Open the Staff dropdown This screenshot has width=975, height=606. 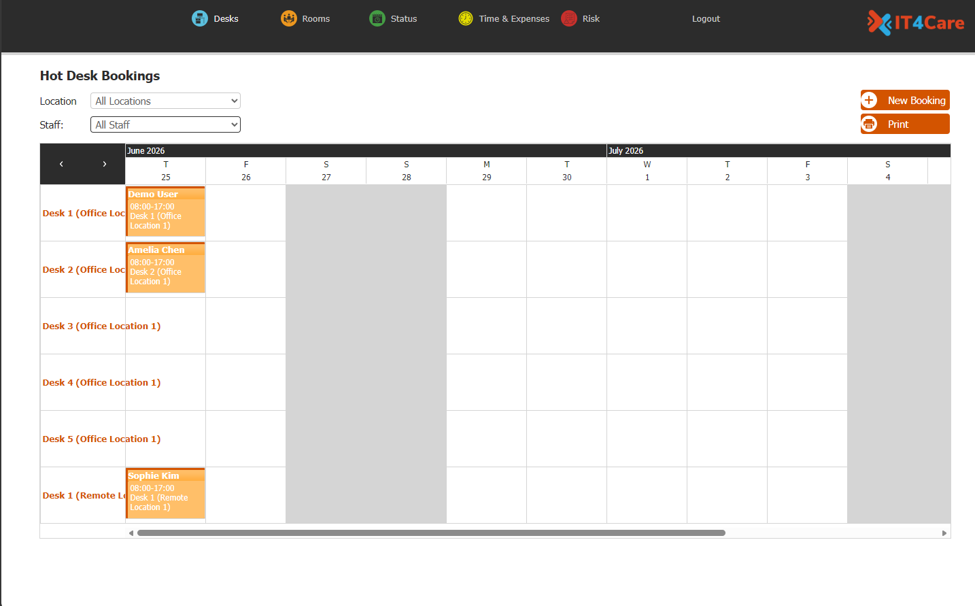(165, 124)
